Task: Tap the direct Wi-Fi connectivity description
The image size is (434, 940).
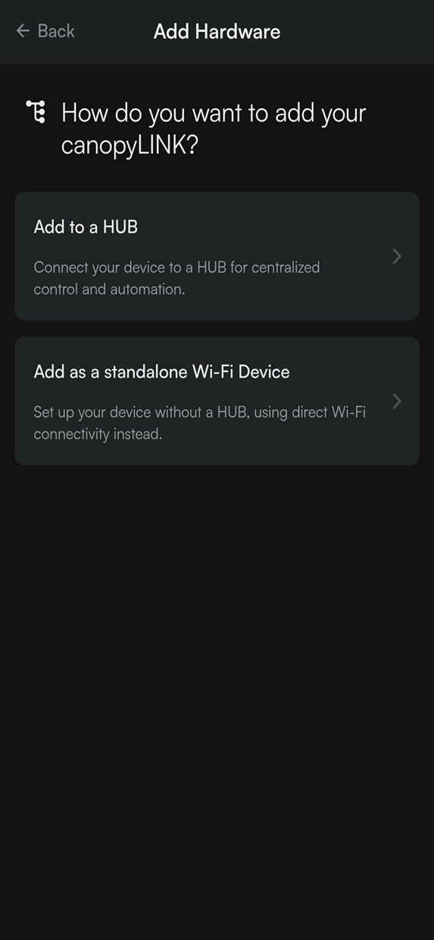Action: 200,423
